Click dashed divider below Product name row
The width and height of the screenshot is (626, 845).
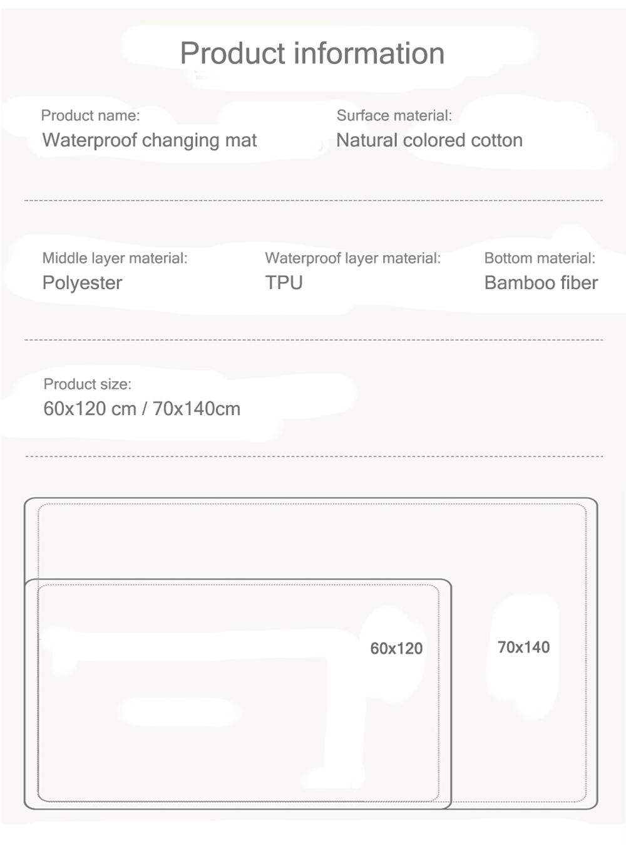pyautogui.click(x=313, y=201)
